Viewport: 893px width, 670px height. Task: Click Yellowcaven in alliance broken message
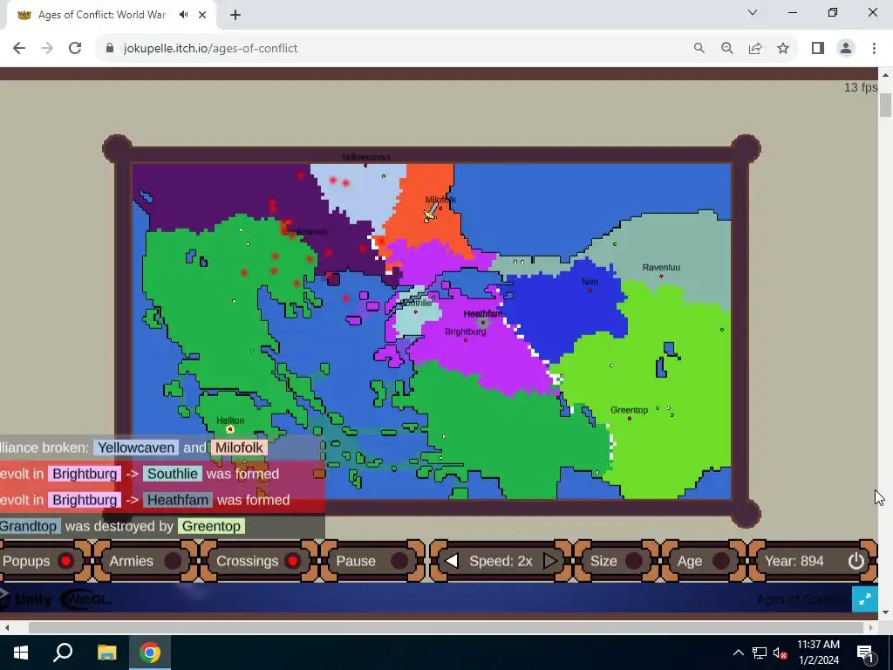(136, 448)
